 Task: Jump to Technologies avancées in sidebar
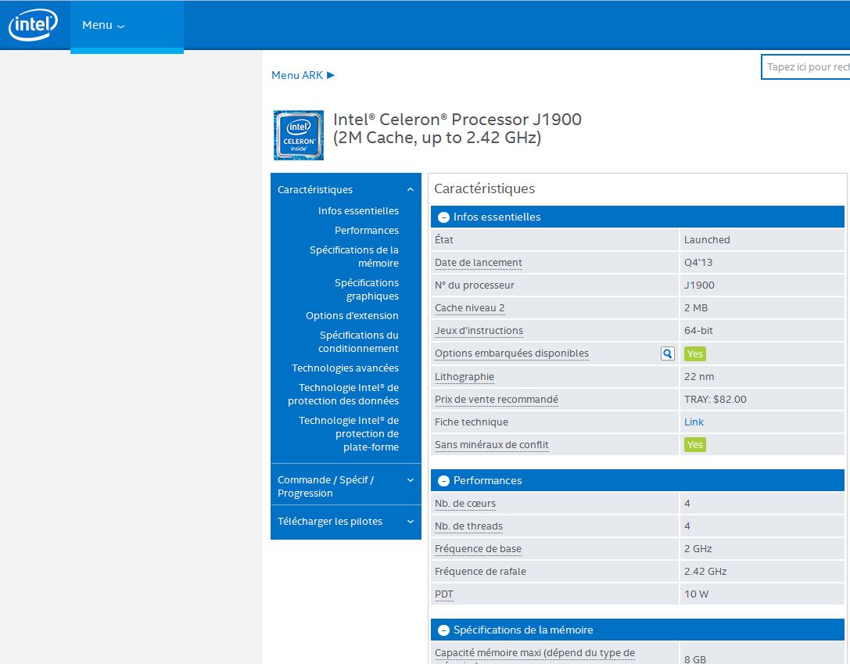[x=345, y=368]
